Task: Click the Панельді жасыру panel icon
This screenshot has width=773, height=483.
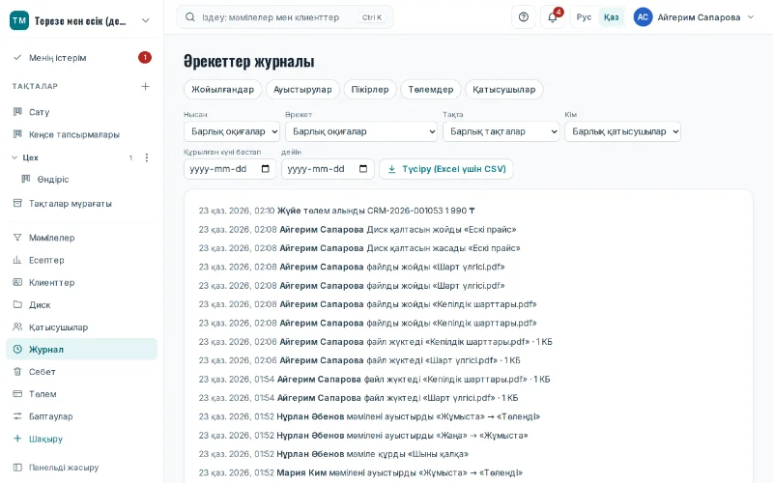Action: coord(17,467)
